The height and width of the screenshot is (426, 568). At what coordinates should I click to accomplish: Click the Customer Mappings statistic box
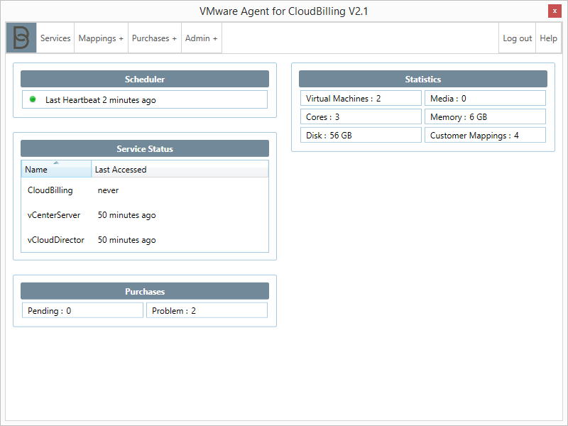coord(485,135)
